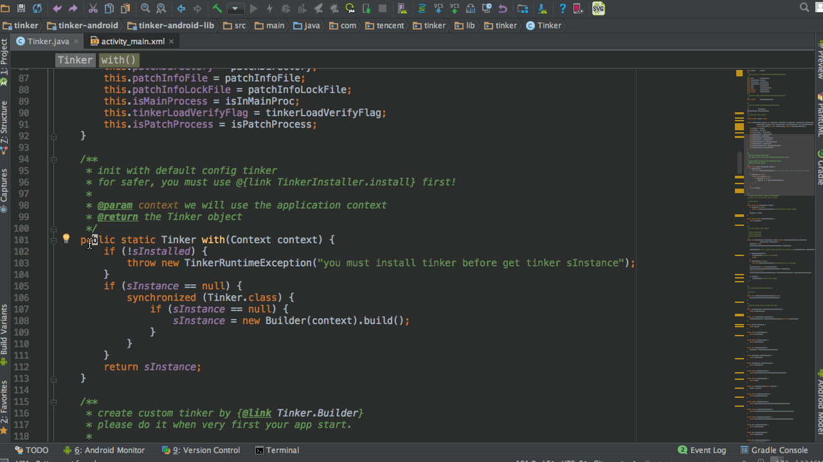This screenshot has height=462, width=823.
Task: Click the Save All floppy disk icon
Action: (21, 8)
